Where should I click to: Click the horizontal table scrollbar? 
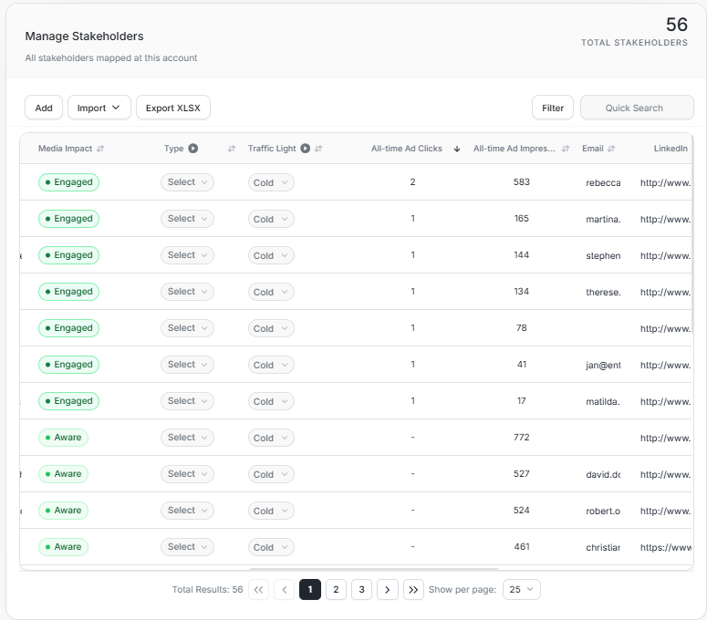point(374,569)
